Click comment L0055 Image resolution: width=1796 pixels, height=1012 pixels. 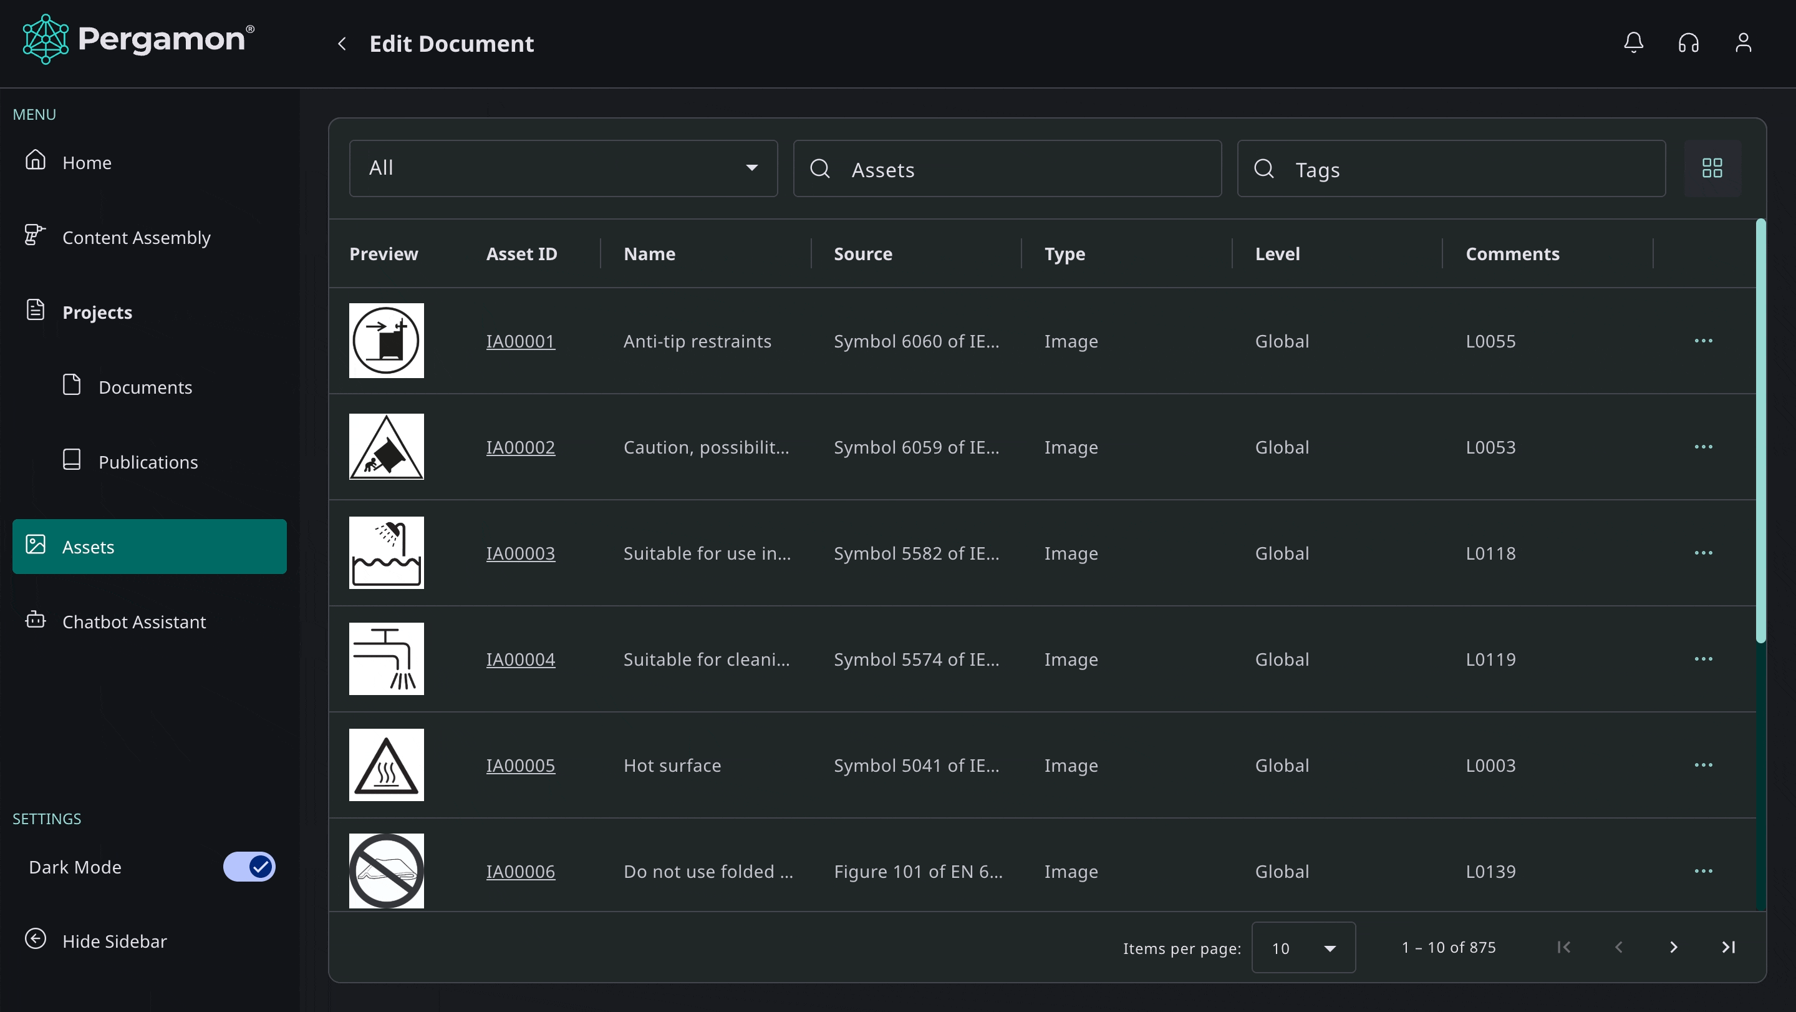click(x=1490, y=341)
